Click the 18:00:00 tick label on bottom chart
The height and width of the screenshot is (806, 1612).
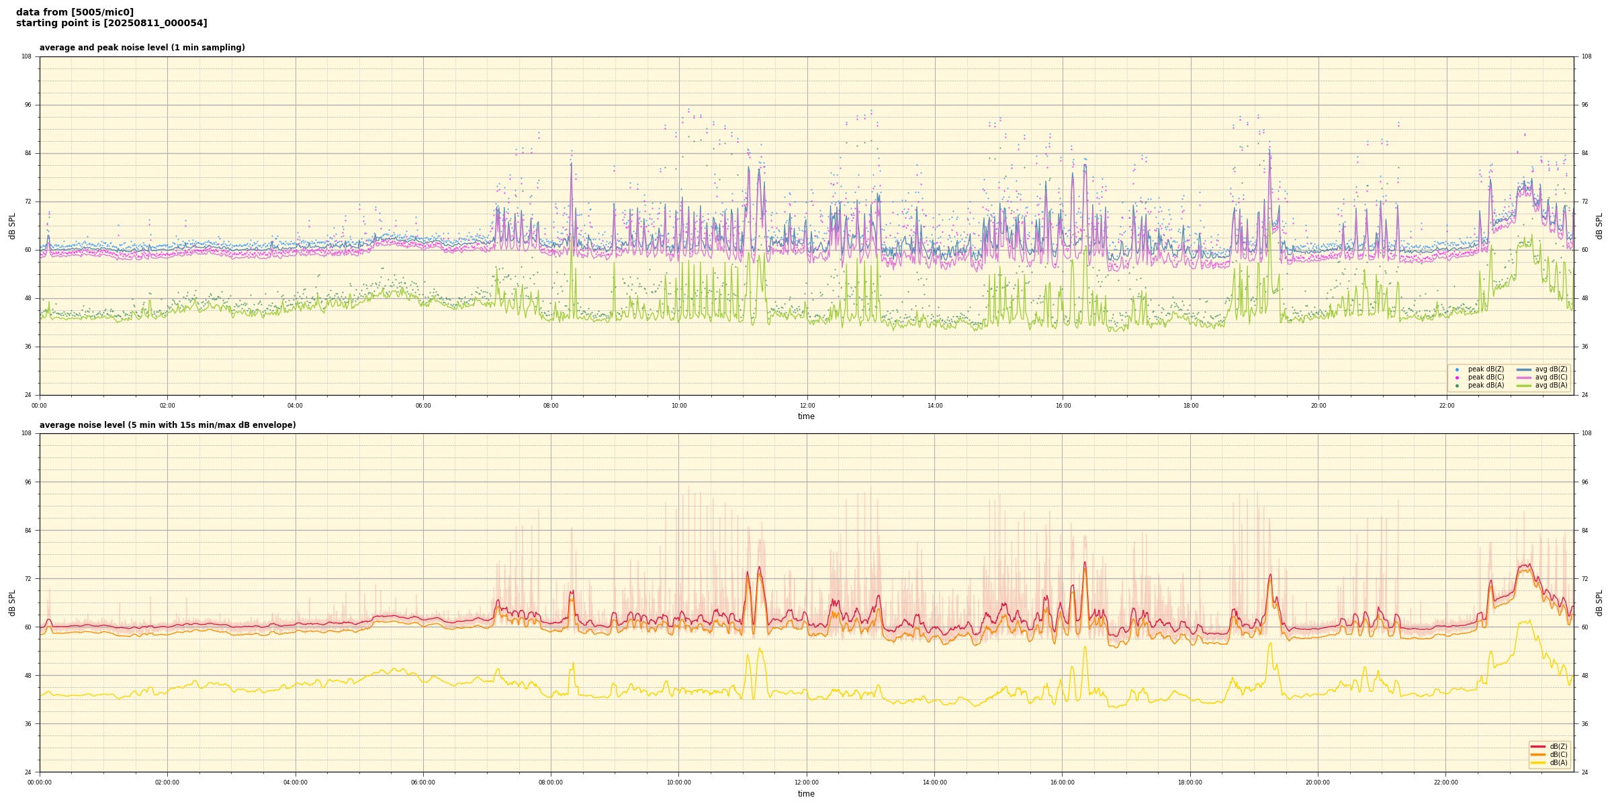tap(1190, 782)
